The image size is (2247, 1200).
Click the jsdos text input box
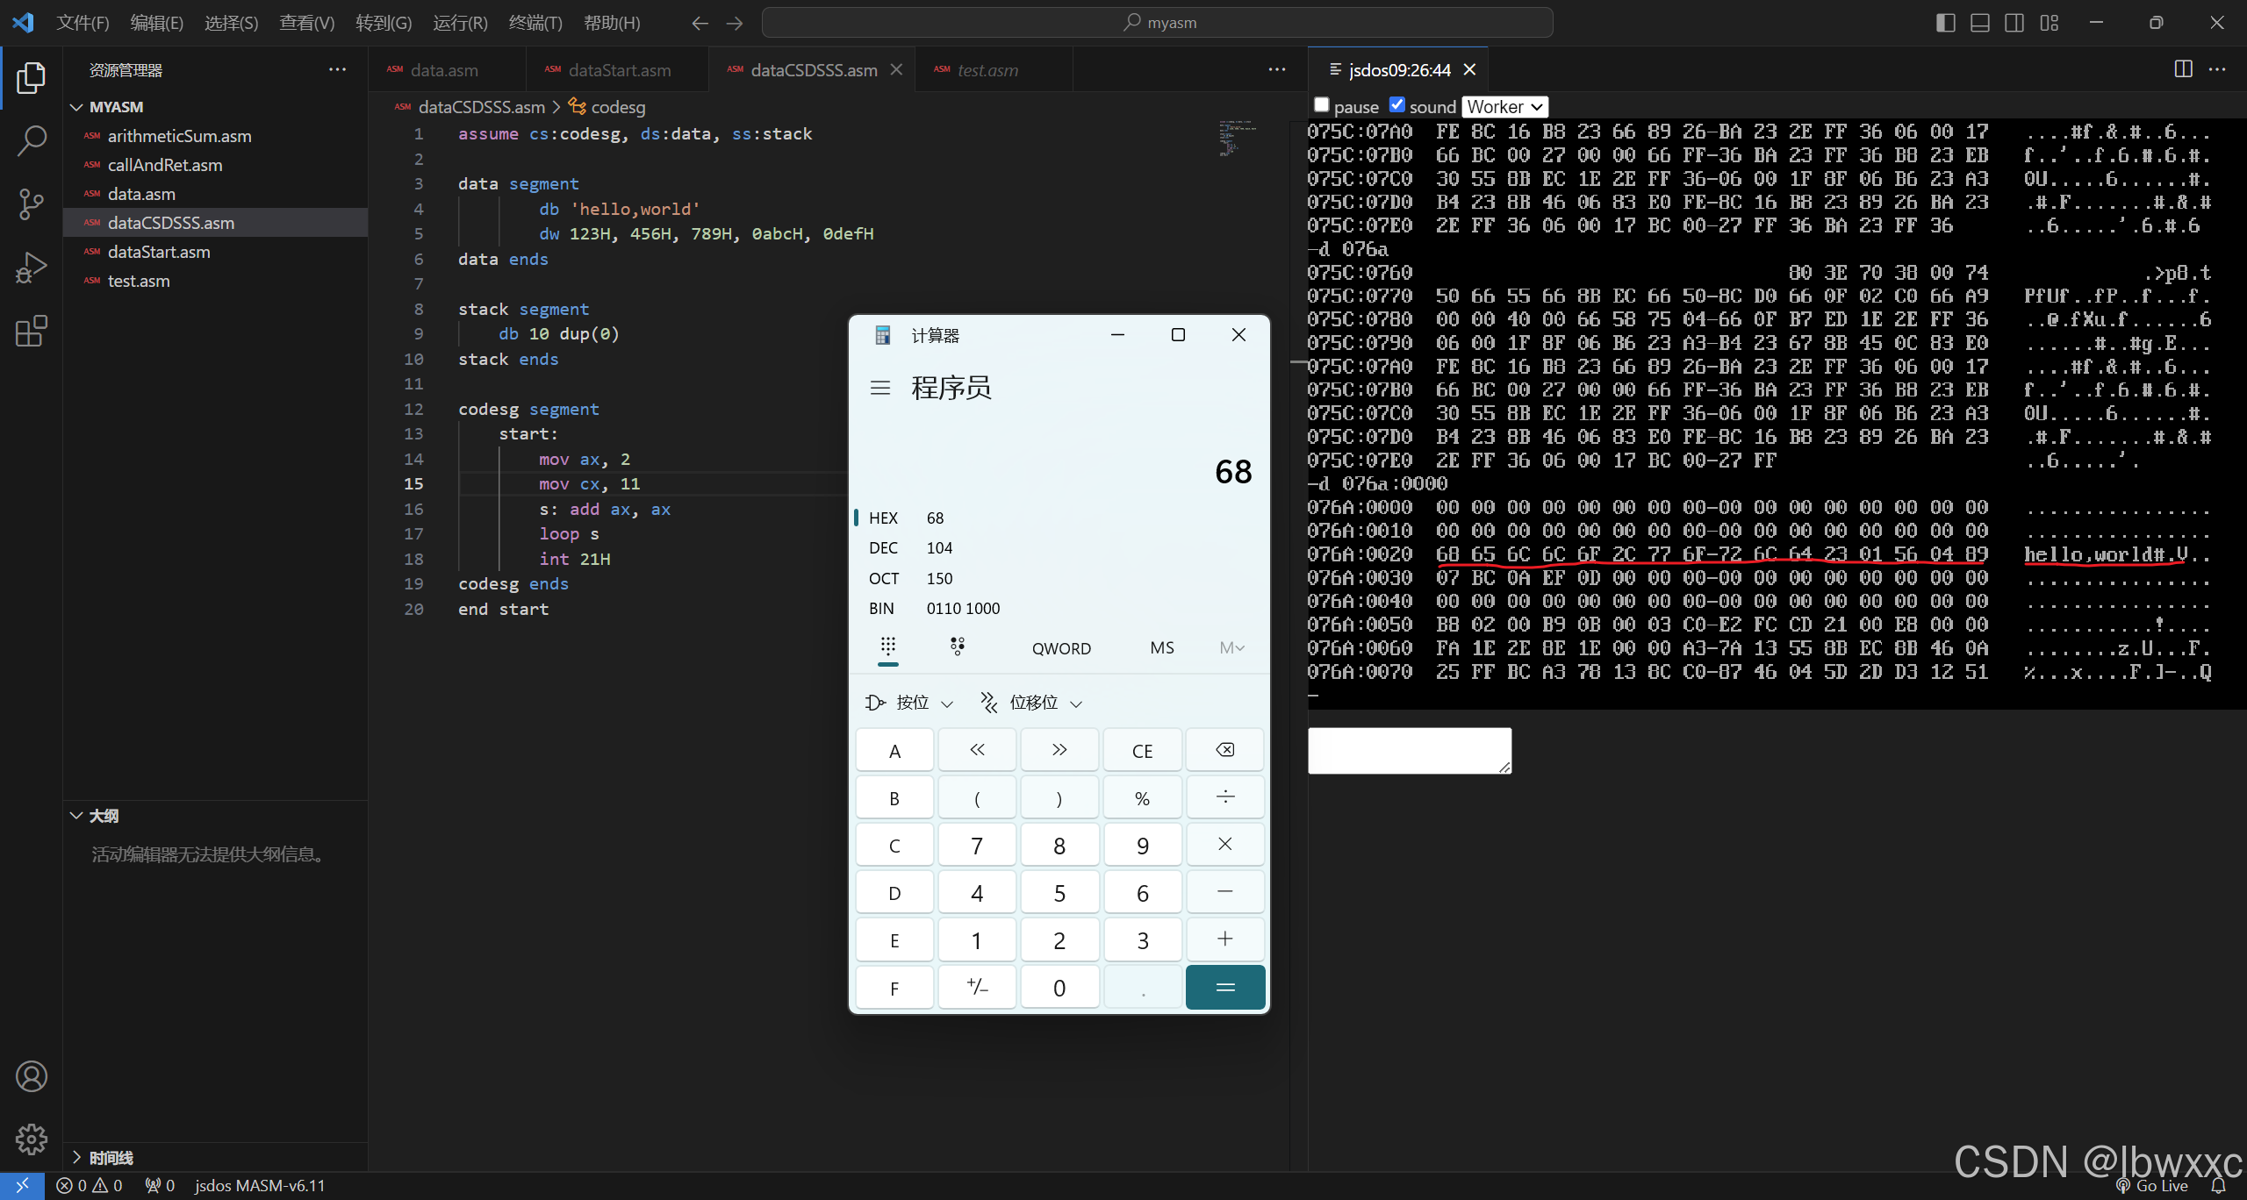pos(1409,751)
